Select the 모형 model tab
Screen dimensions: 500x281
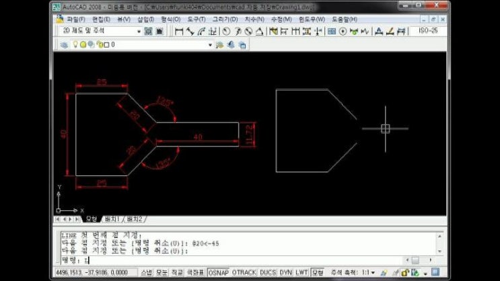coord(92,219)
